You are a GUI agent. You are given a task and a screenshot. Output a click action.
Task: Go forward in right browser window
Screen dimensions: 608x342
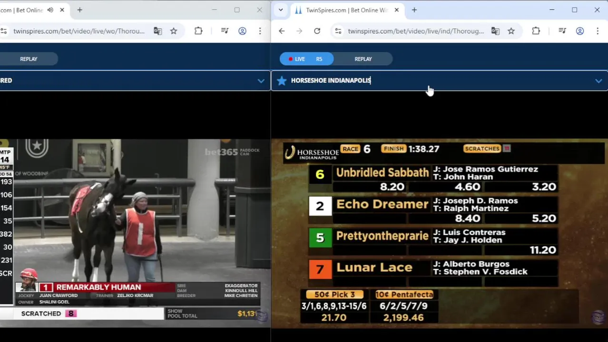(299, 31)
